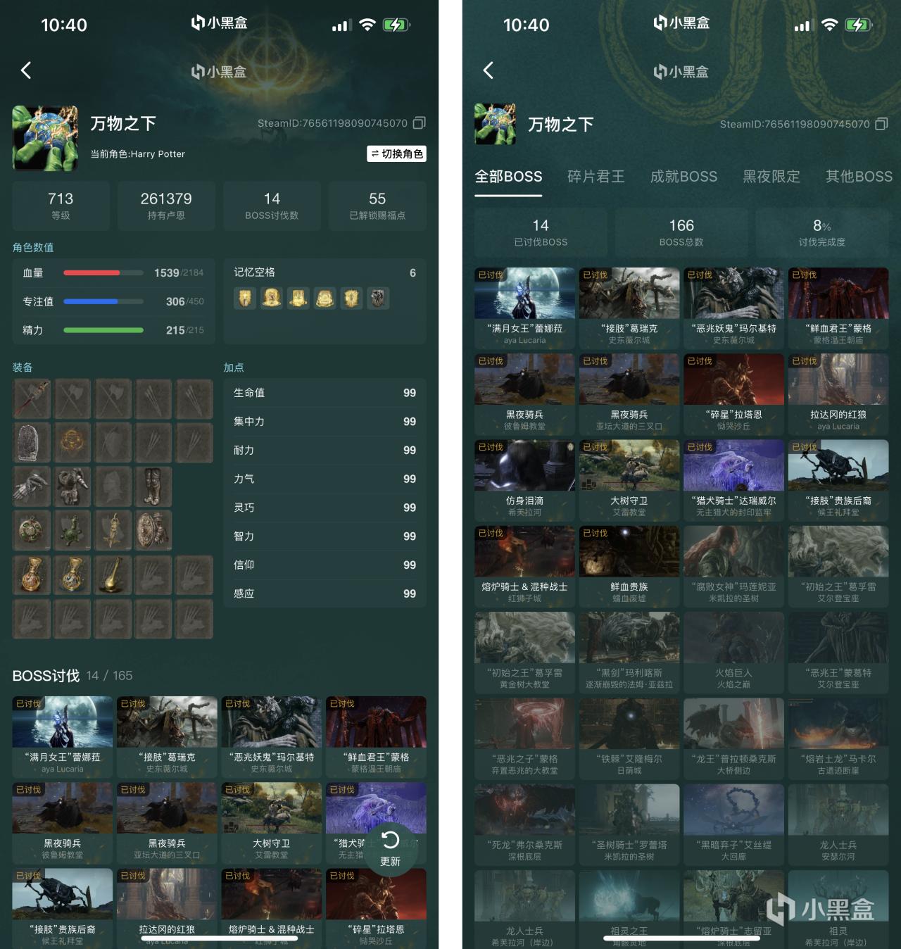The image size is (901, 949).
Task: Copy SteamID using the icon on the left screen
Action: pos(420,123)
